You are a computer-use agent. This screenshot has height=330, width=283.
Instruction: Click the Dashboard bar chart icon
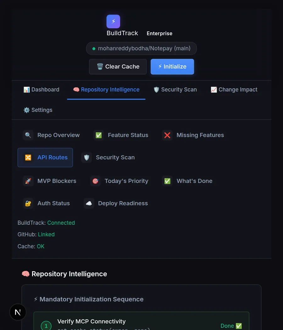click(x=26, y=90)
